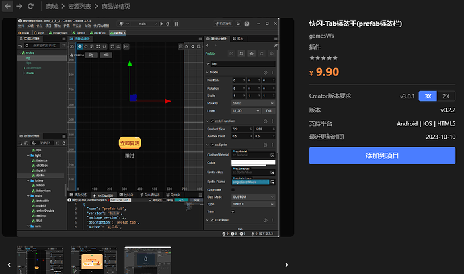
Task: Click the 立即复活 button in scene view
Action: (x=130, y=143)
